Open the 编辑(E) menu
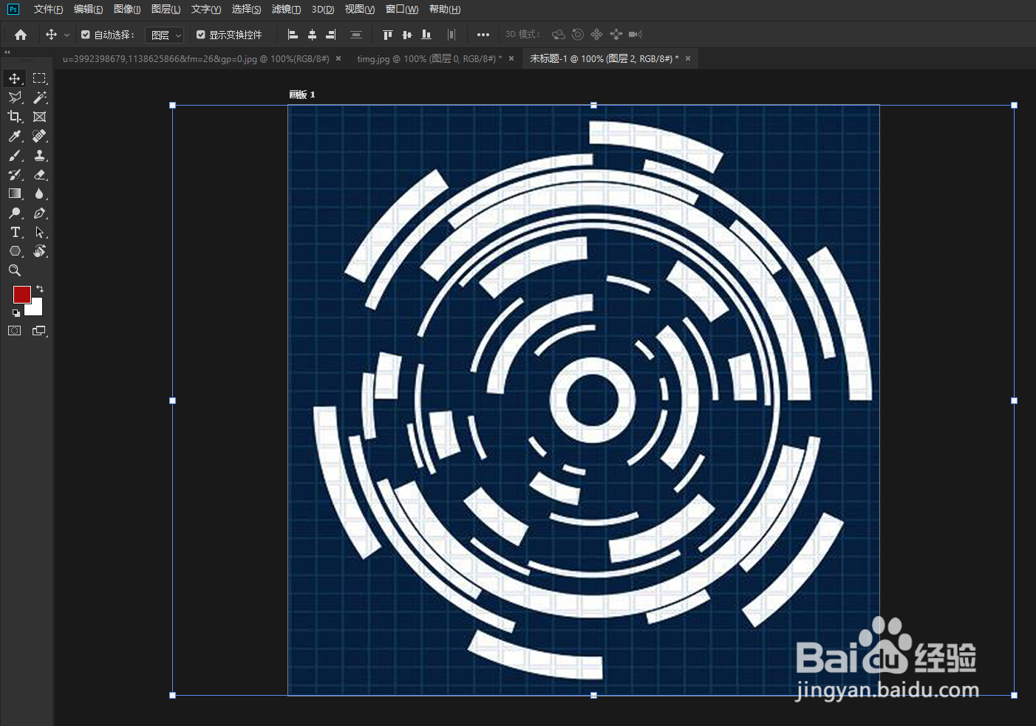The width and height of the screenshot is (1036, 726). 89,10
